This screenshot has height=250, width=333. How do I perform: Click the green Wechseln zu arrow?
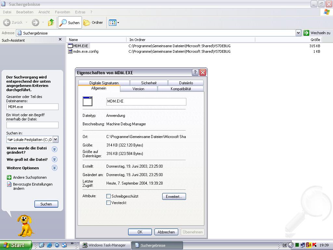[x=306, y=33]
